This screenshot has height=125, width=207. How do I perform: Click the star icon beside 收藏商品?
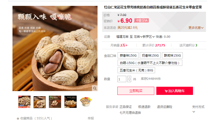point(18,119)
